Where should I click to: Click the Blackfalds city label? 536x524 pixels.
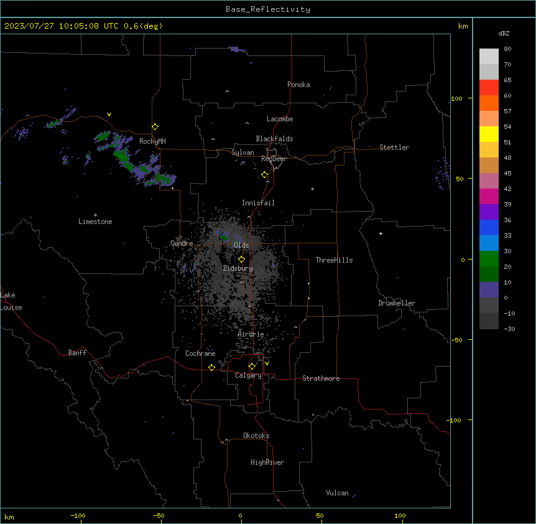pyautogui.click(x=274, y=139)
